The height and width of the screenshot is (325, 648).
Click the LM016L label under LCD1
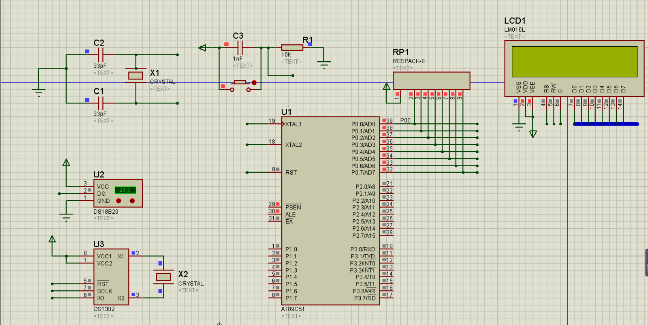[x=514, y=30]
